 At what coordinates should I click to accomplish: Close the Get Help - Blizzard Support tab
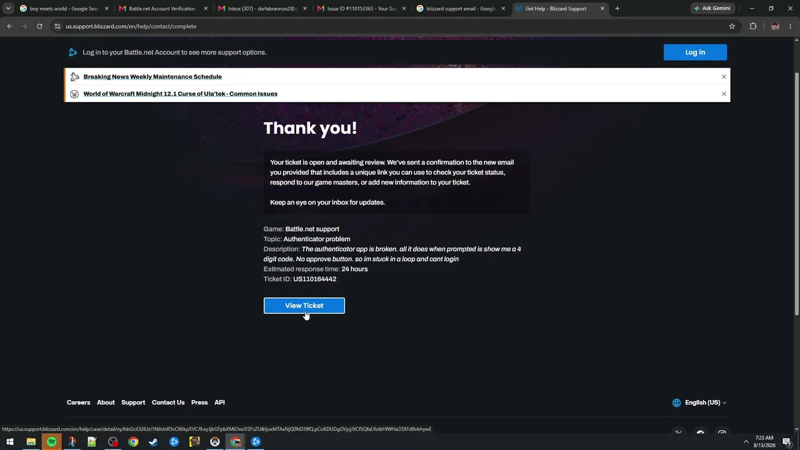tap(602, 9)
